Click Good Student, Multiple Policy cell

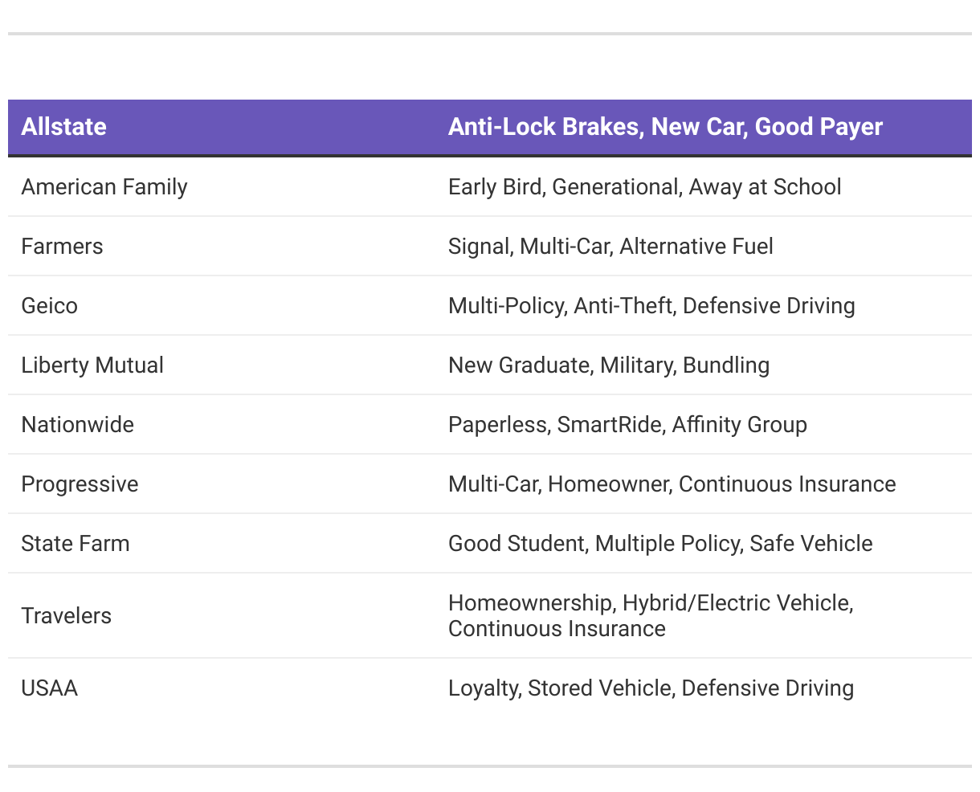click(660, 544)
